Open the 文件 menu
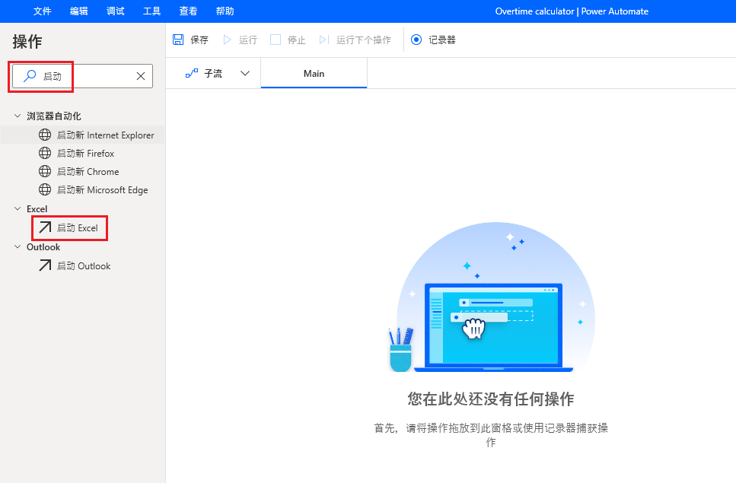The image size is (736, 483). coord(42,11)
